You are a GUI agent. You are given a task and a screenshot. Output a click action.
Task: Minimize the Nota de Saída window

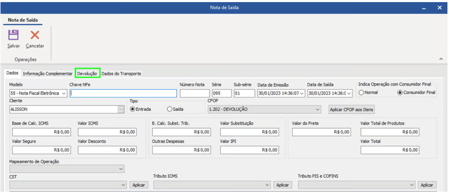pyautogui.click(x=424, y=8)
